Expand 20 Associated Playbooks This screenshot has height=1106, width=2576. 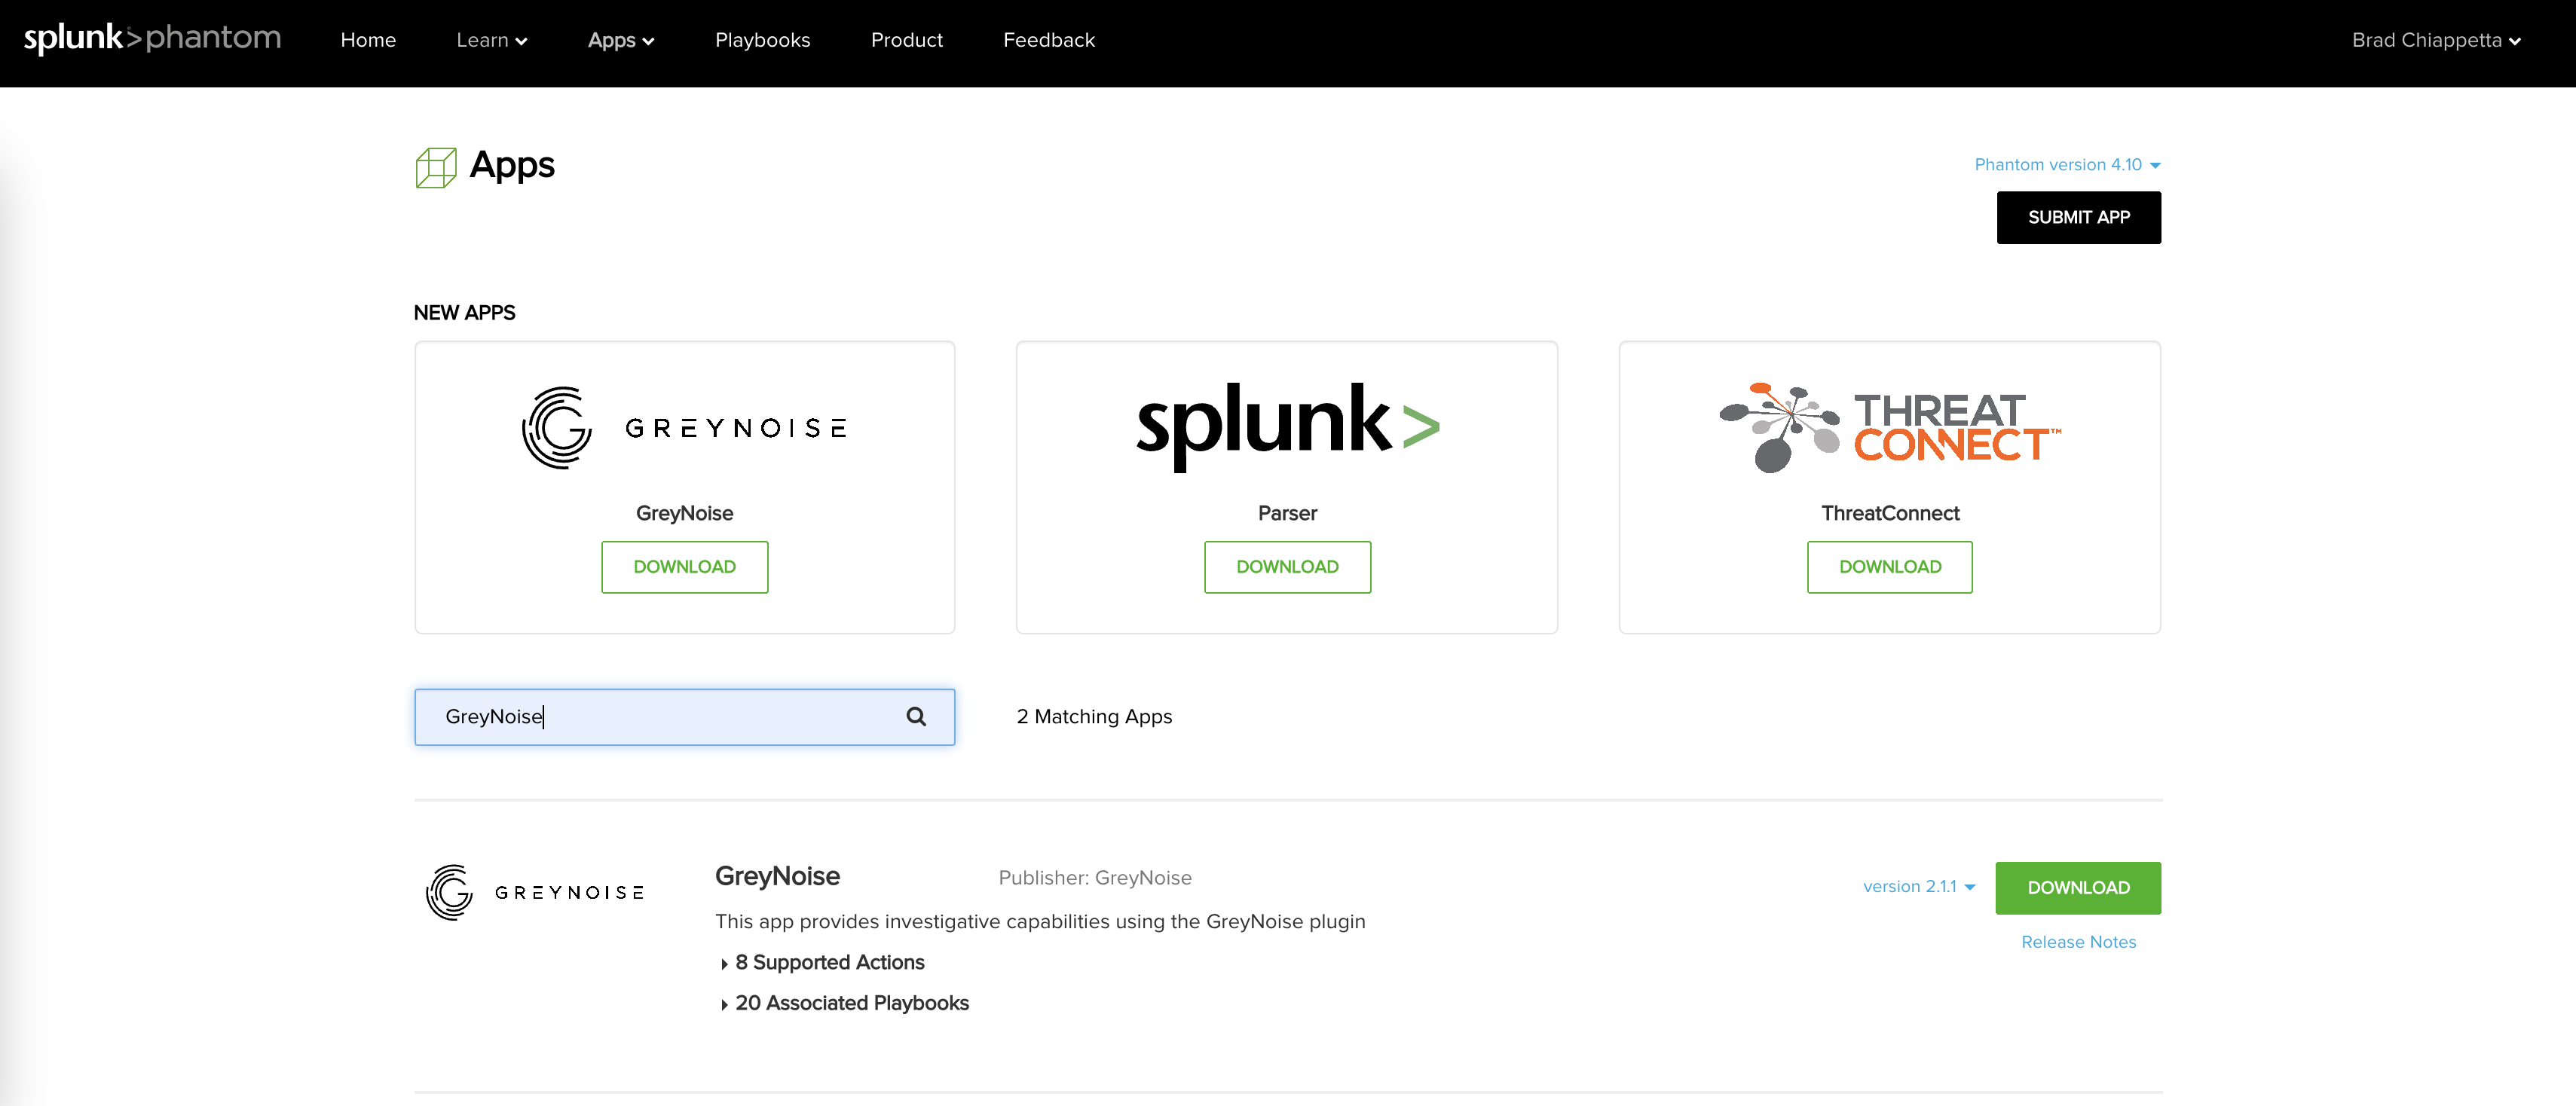[850, 1003]
